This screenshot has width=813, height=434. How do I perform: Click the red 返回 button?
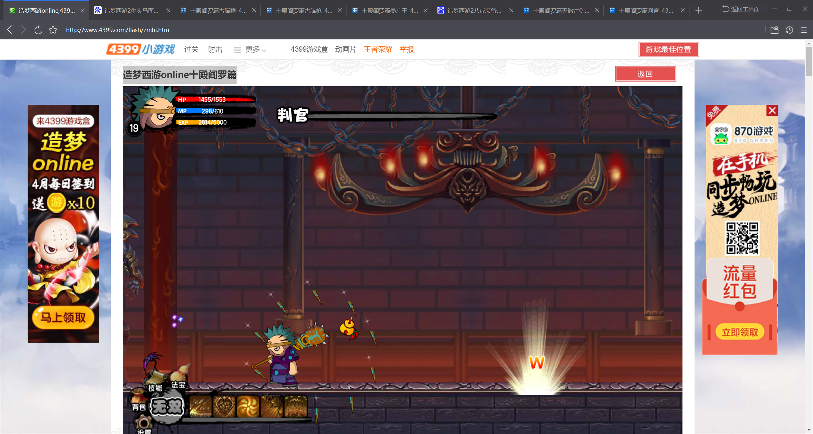tap(645, 74)
